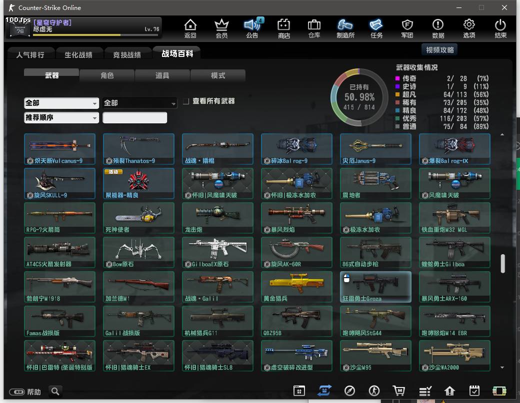
Task: Open the first 全部 white dropdown
Action: point(61,103)
